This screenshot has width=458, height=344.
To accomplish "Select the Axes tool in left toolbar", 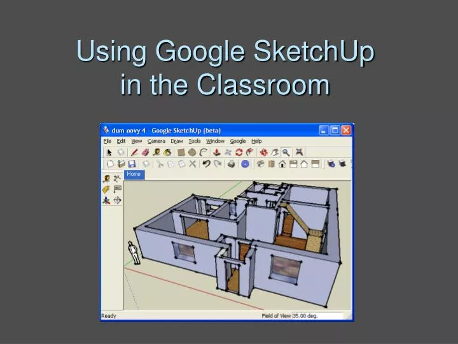I will click(x=106, y=201).
